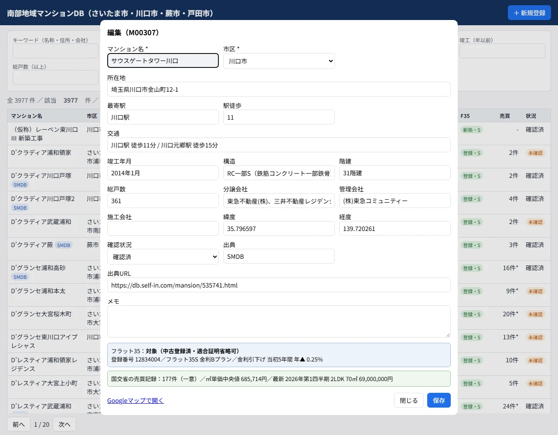This screenshot has height=435, width=558.
Task: Click the 16件* sales count cell
Action: [510, 268]
